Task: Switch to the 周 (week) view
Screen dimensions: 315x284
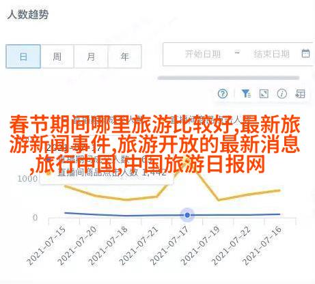Action: pyautogui.click(x=57, y=57)
